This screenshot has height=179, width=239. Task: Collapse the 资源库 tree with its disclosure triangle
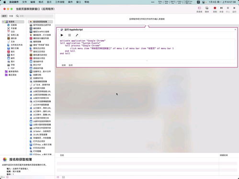tap(3, 22)
